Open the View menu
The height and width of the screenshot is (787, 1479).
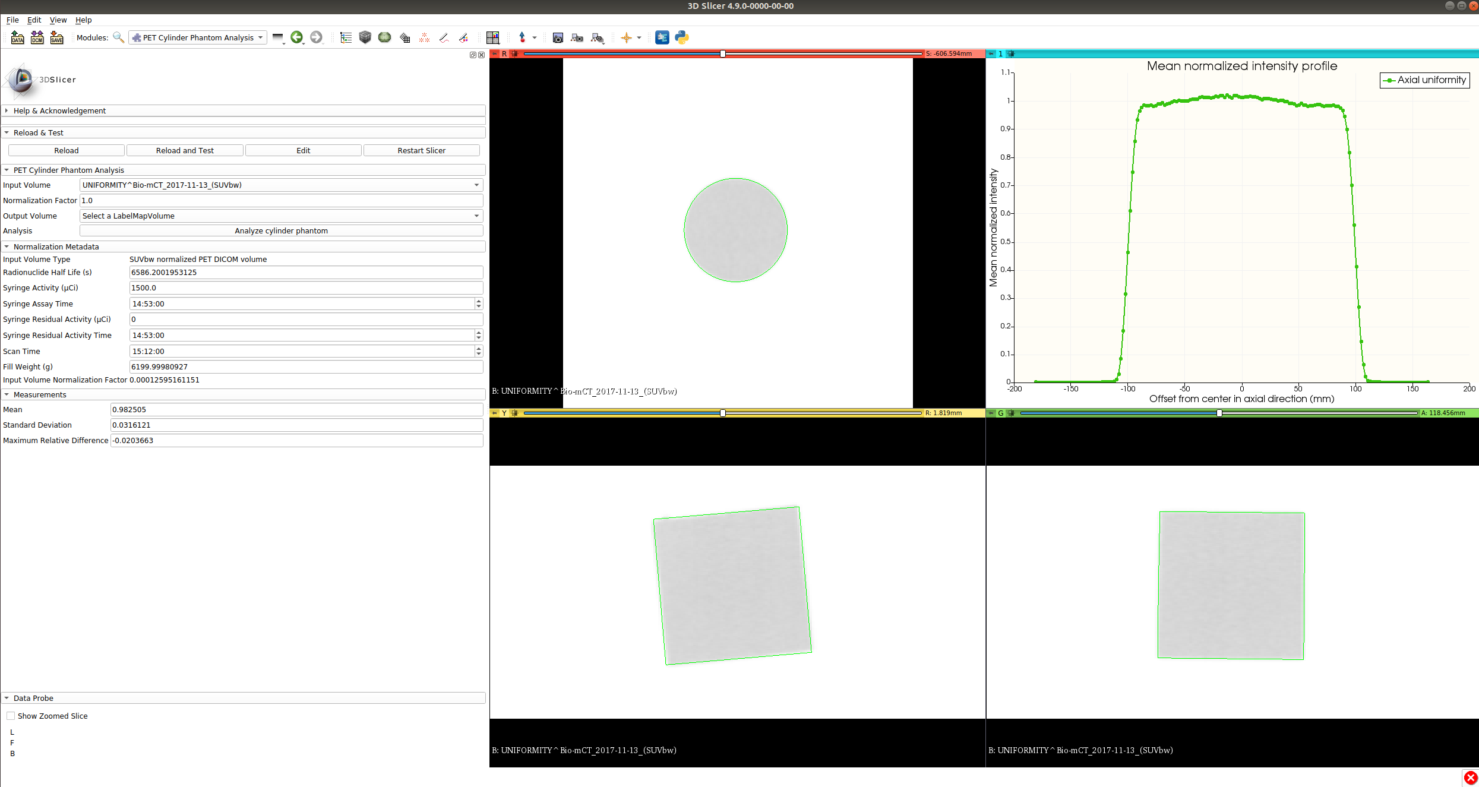click(x=58, y=20)
